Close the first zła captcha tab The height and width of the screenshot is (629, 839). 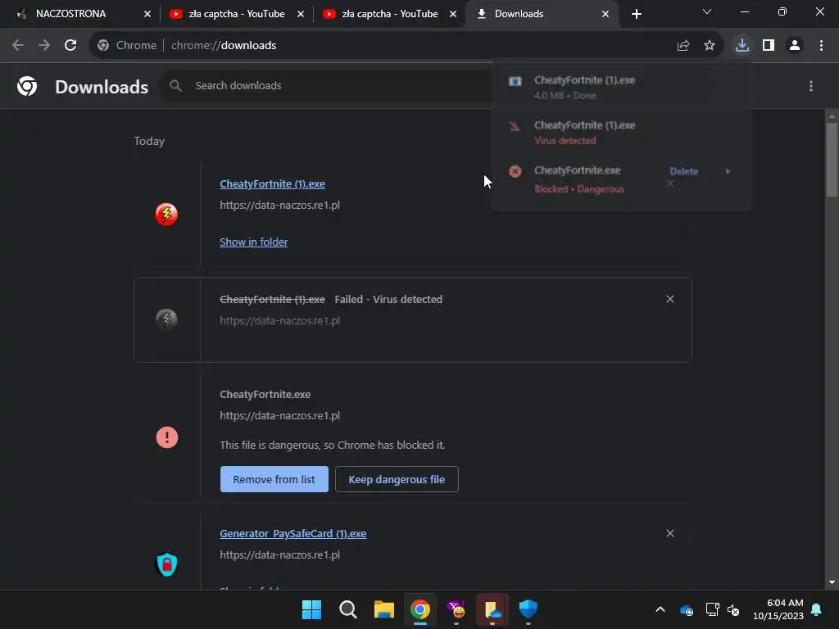coord(300,14)
